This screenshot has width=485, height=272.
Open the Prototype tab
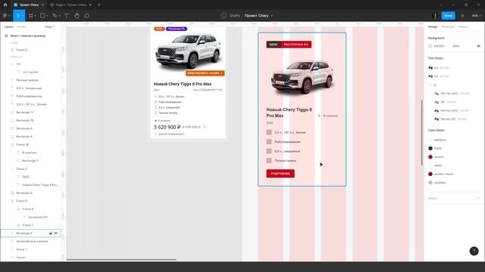click(x=448, y=27)
